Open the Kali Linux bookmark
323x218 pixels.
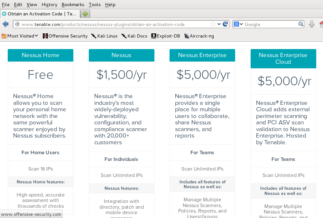click(105, 36)
